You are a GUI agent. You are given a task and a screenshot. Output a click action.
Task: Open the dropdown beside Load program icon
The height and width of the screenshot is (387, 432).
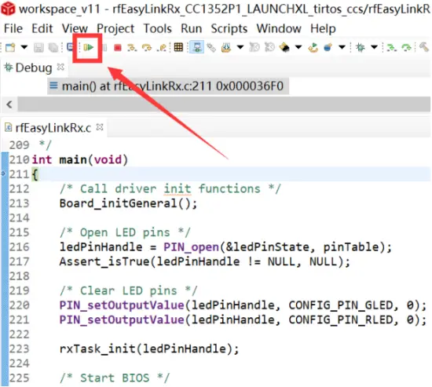point(240,47)
